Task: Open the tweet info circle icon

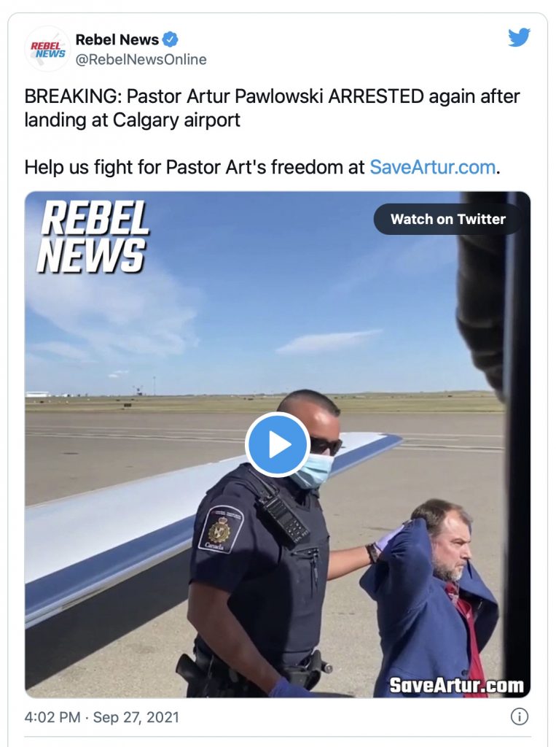Action: tap(520, 716)
